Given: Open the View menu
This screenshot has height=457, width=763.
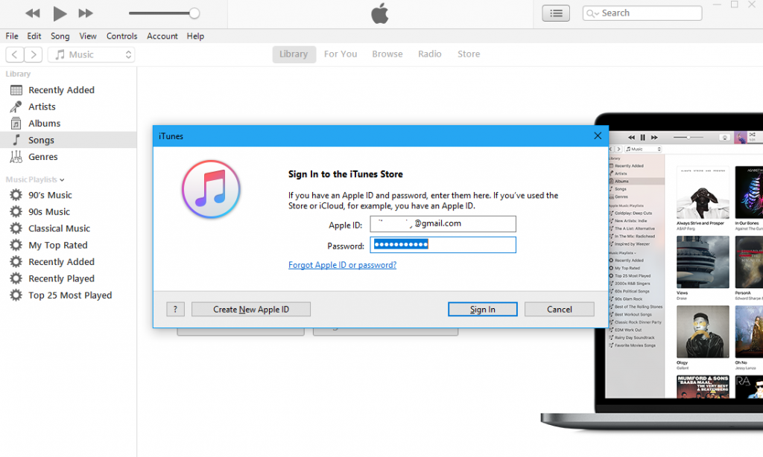Looking at the screenshot, I should 88,36.
